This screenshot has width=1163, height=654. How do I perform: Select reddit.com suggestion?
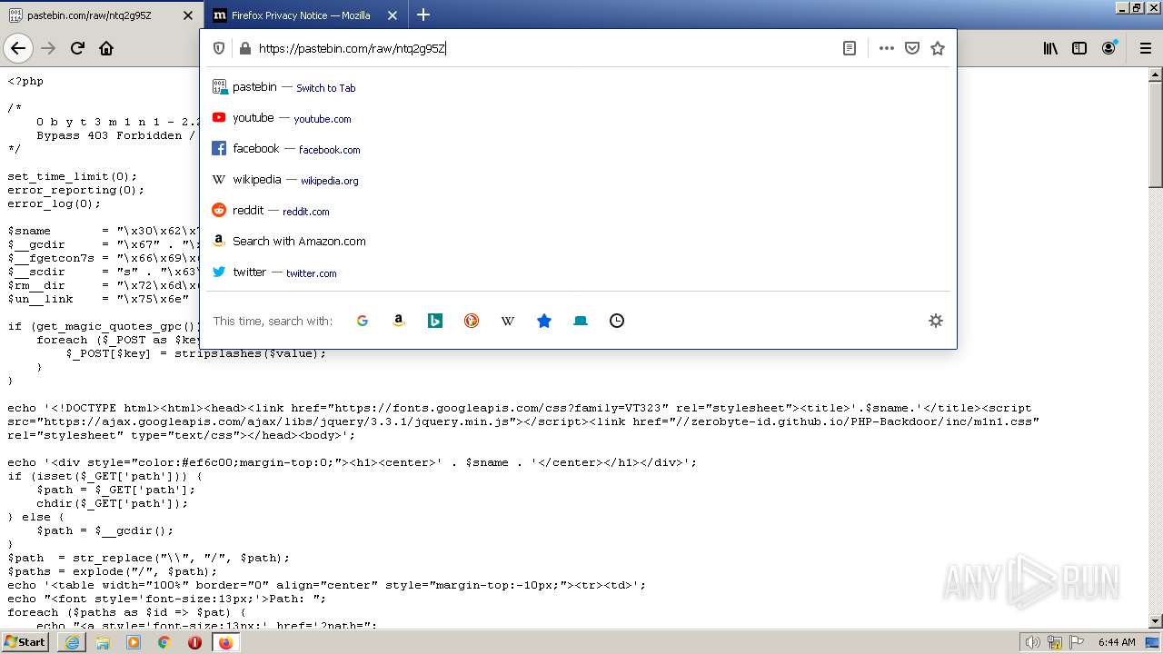[x=578, y=211]
